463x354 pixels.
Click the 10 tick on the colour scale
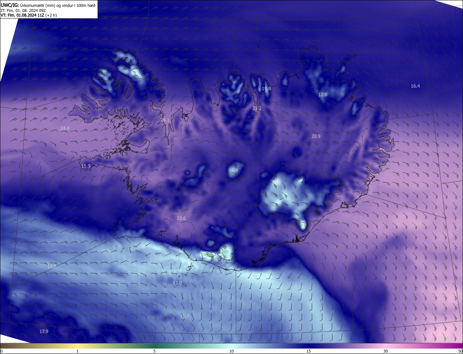[x=231, y=351]
